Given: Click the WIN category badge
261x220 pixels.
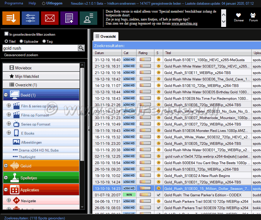Looking at the screenshot, I should click(129, 195).
